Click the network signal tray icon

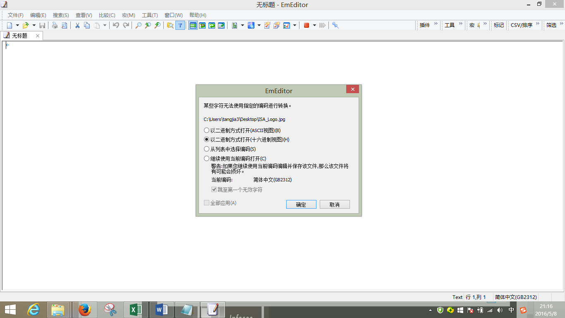coord(490,310)
